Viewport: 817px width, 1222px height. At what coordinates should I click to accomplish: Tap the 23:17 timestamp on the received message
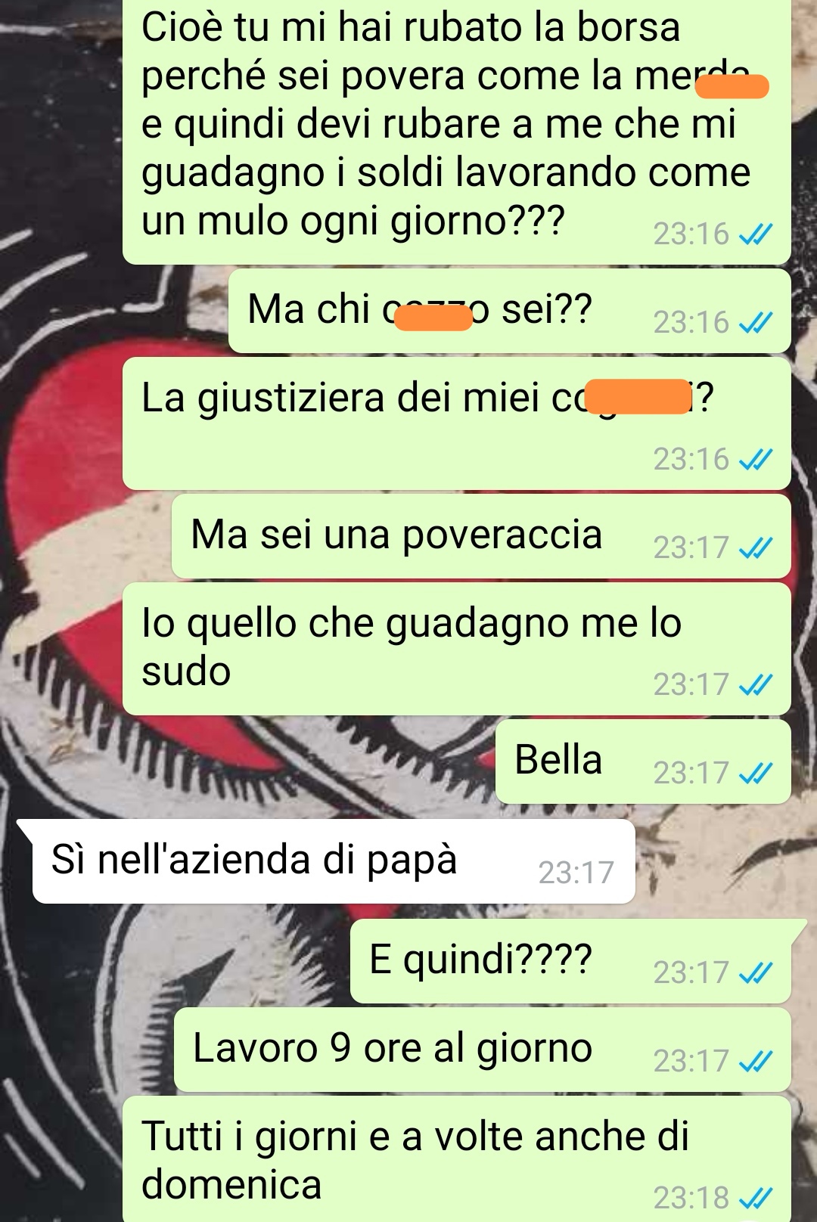tap(576, 873)
